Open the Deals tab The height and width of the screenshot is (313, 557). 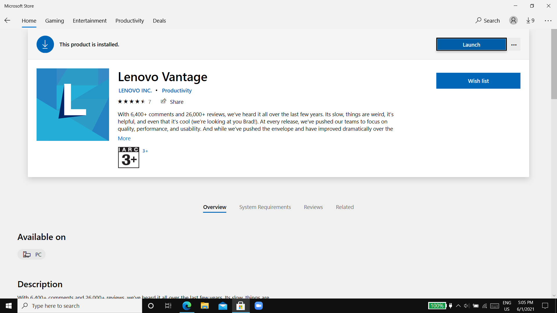(x=159, y=21)
